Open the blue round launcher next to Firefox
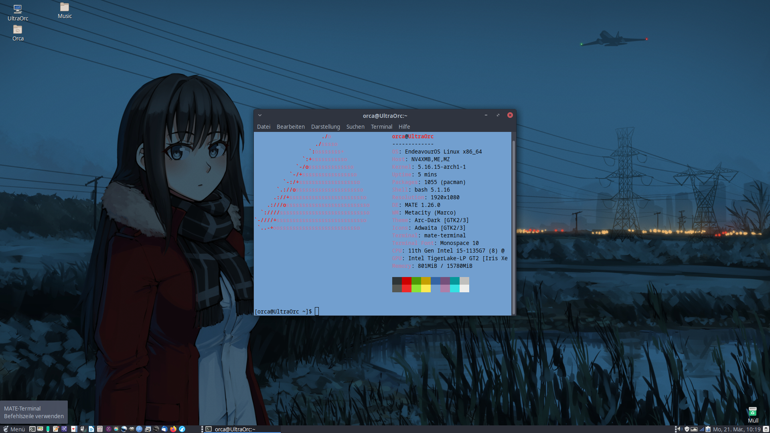This screenshot has height=433, width=770. pyautogui.click(x=182, y=429)
